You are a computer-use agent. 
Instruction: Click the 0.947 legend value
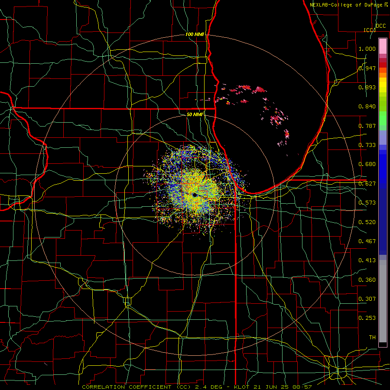367,68
